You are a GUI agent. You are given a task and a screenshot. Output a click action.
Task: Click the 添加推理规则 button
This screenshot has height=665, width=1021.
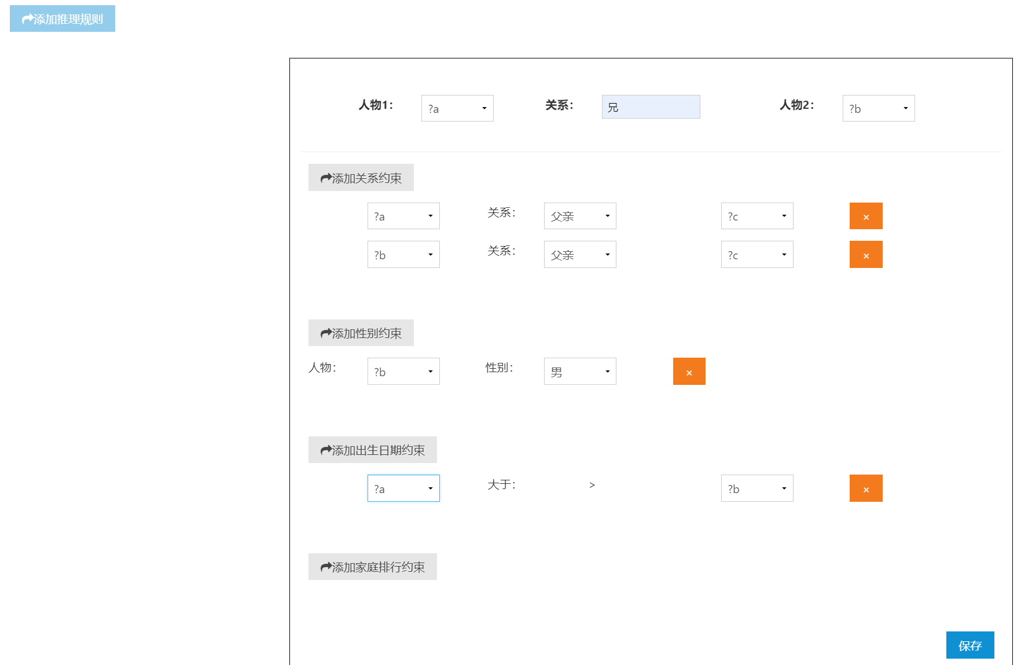pyautogui.click(x=63, y=19)
